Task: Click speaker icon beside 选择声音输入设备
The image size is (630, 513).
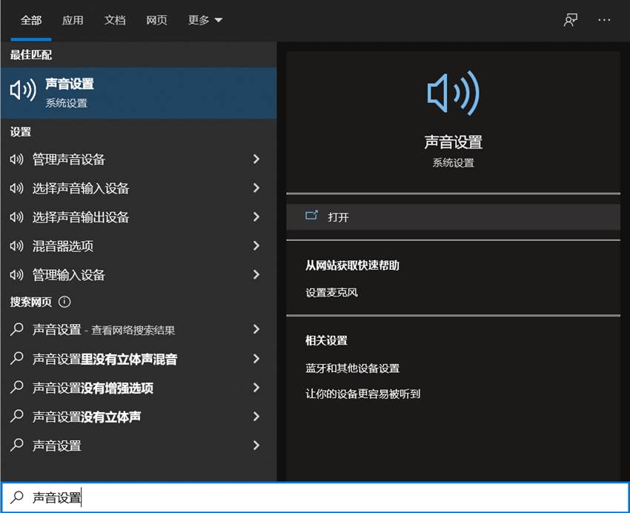Action: [x=16, y=188]
